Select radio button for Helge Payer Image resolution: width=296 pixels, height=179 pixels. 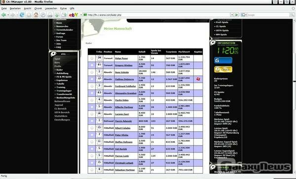tap(92, 59)
